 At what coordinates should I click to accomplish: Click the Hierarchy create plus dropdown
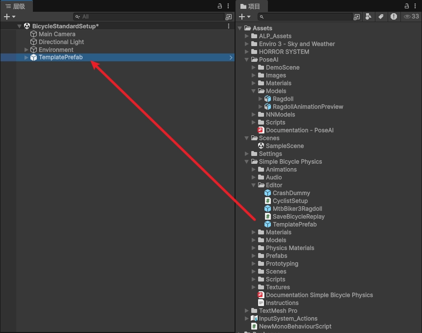(x=9, y=17)
